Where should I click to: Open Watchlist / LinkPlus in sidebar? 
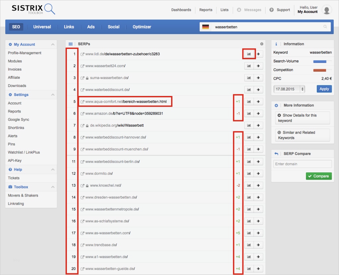pyautogui.click(x=24, y=152)
